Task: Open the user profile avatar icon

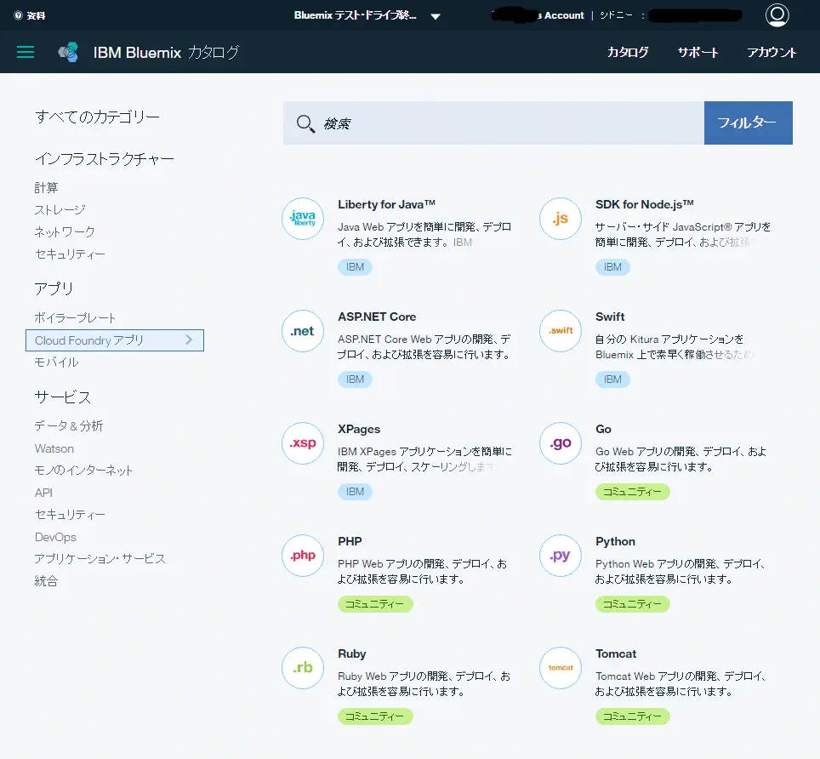Action: [x=777, y=15]
